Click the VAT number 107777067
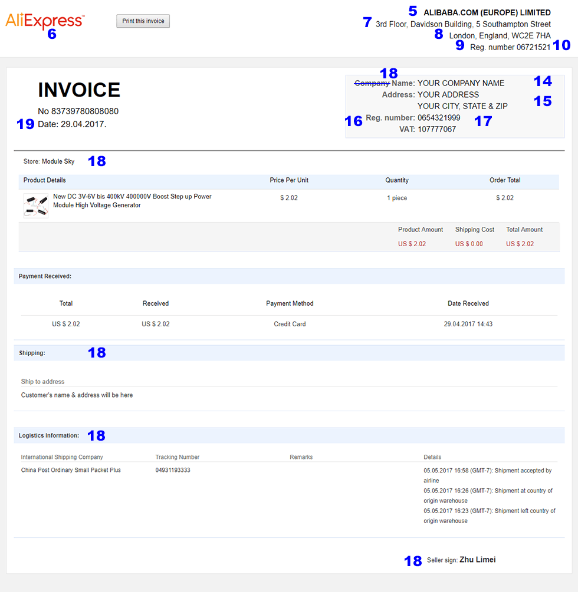The width and height of the screenshot is (578, 592). [x=436, y=129]
